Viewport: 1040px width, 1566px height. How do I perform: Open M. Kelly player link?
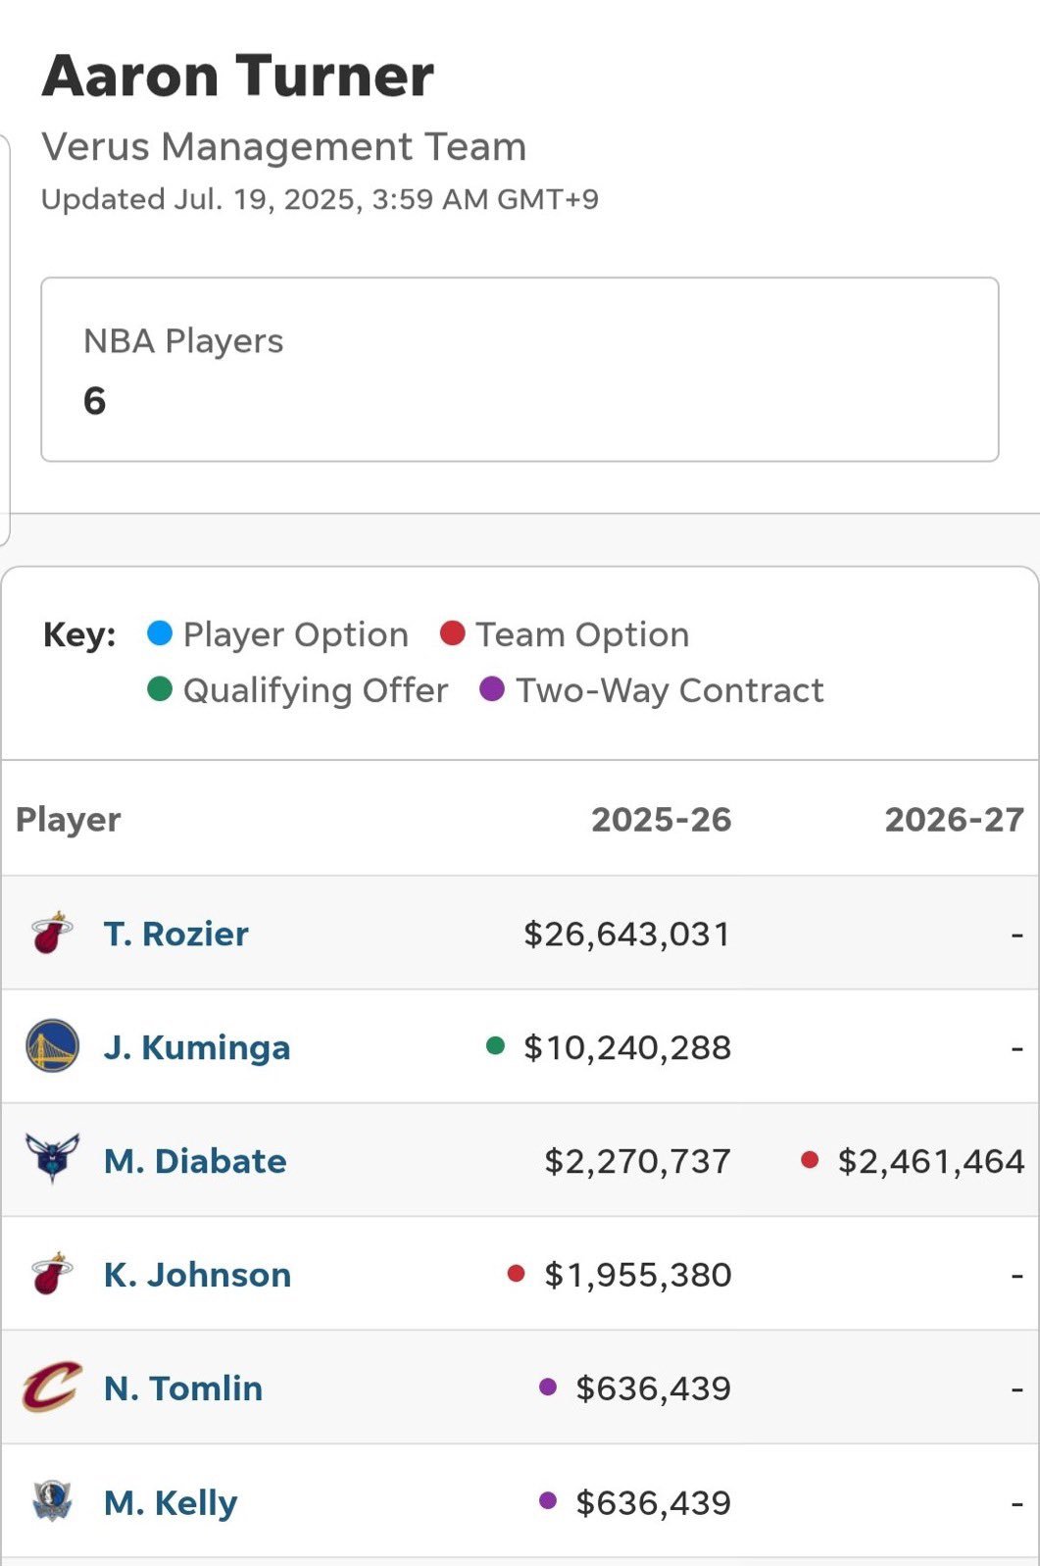(171, 1503)
